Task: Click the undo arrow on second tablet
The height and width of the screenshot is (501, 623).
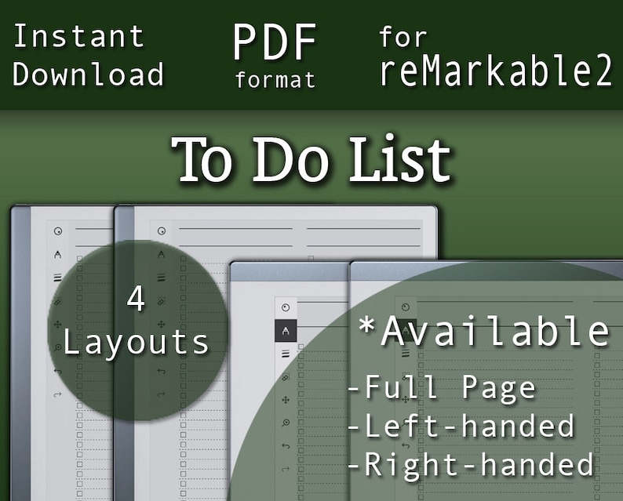Action: (161, 372)
